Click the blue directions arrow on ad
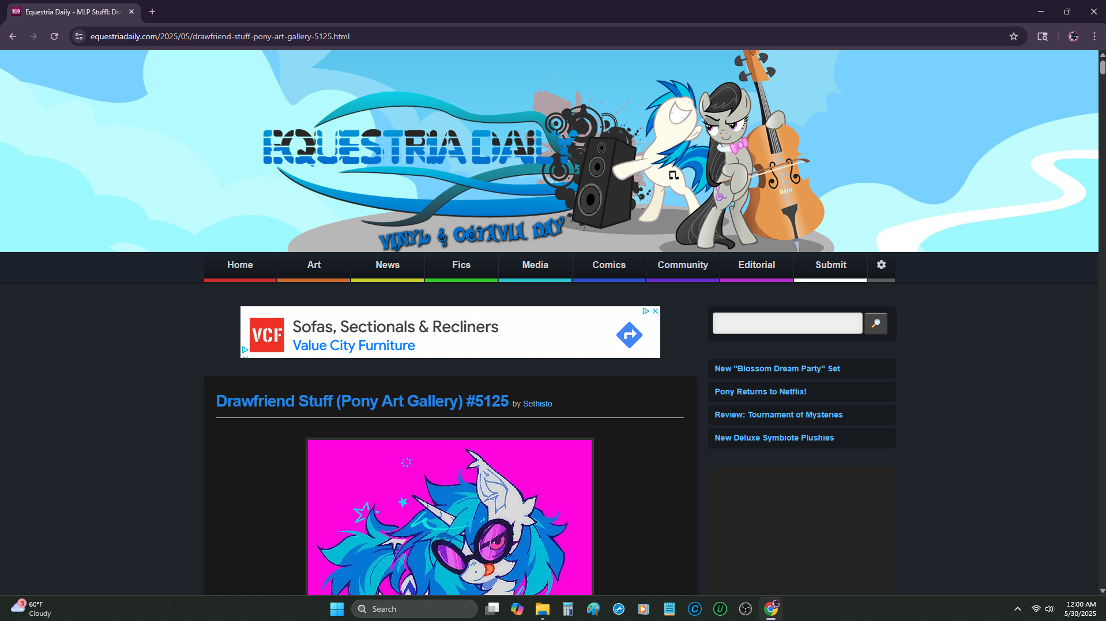Viewport: 1106px width, 621px height. (x=629, y=334)
